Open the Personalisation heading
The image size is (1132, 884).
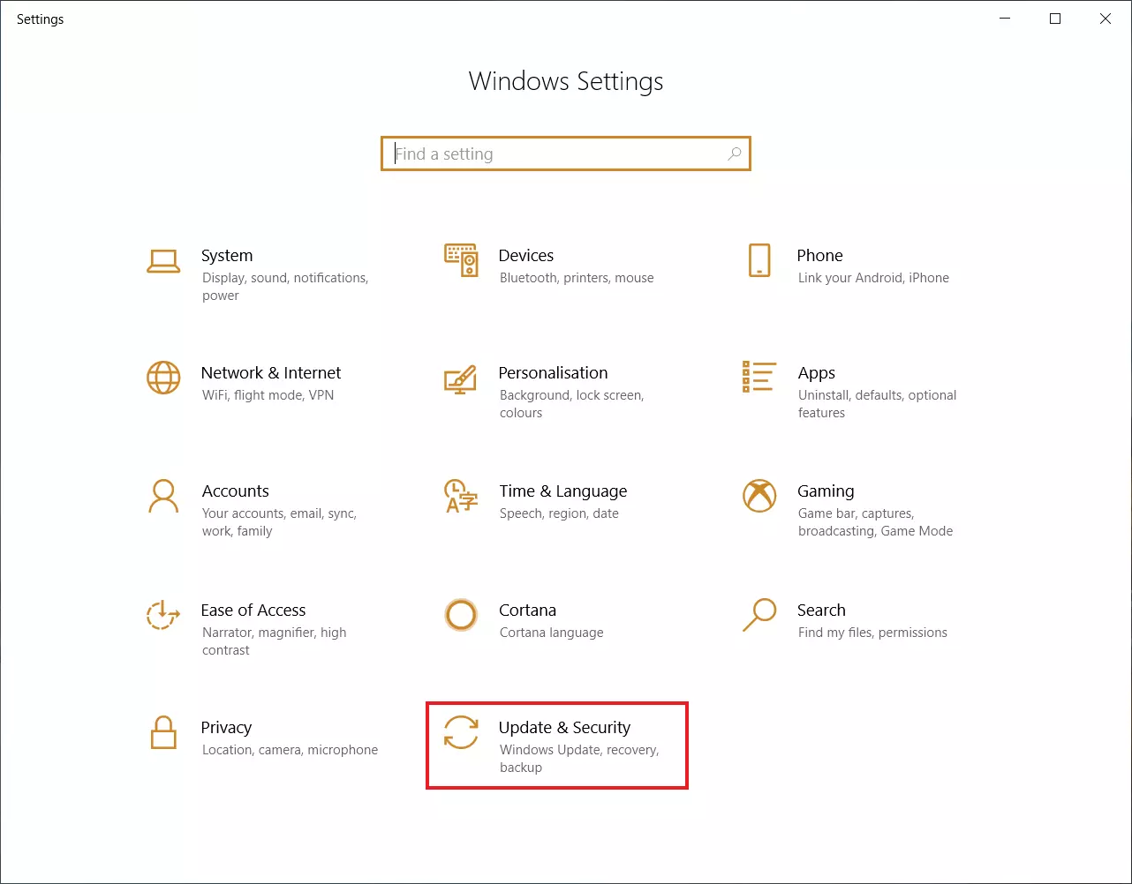click(553, 372)
